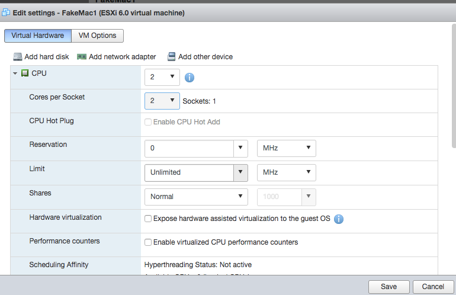Enable virtualized CPU performance counters checkbox
Screen dimensions: 456x295
coord(148,242)
